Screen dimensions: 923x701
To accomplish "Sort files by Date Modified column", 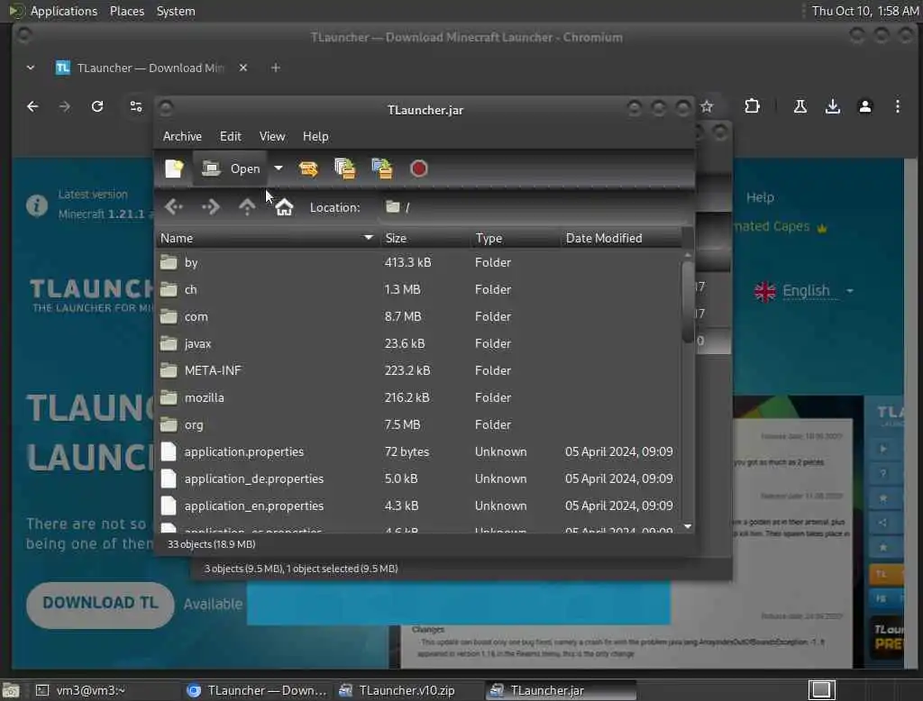I will click(621, 239).
